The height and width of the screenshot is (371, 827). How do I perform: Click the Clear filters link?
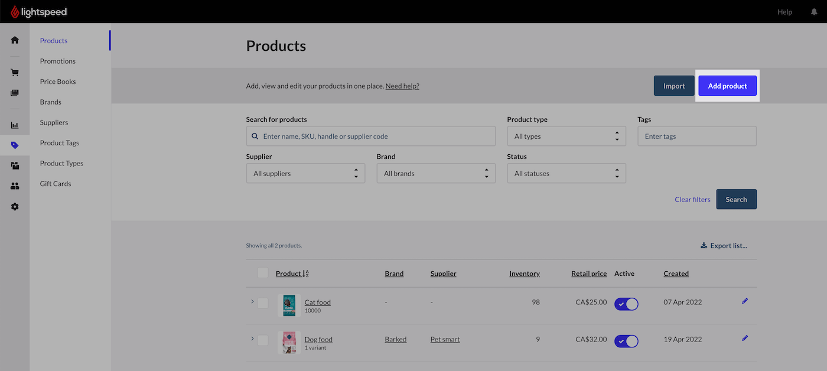pyautogui.click(x=692, y=200)
